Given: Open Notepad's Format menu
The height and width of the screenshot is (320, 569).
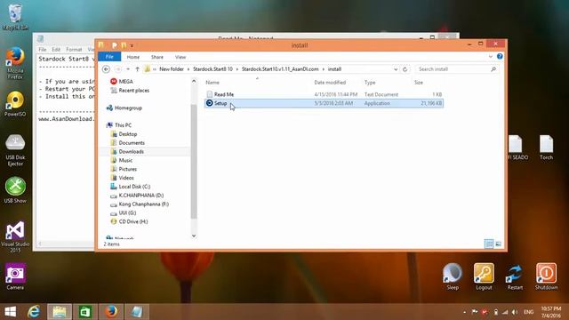Looking at the screenshot, I should 74,50.
